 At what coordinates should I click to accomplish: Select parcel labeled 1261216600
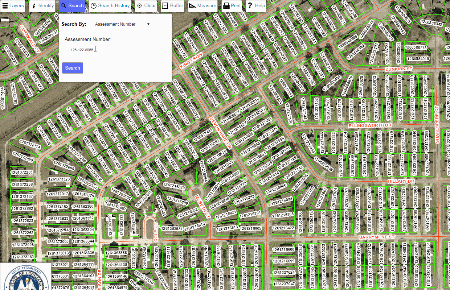tap(283, 249)
